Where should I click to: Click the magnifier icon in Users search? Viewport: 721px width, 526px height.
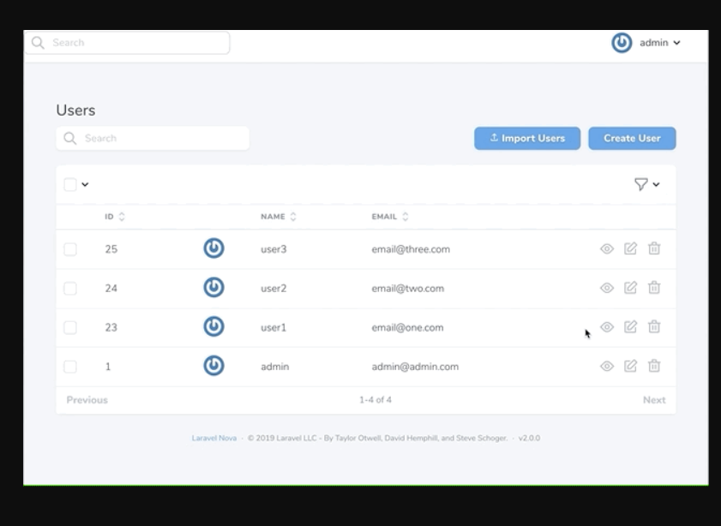coord(70,138)
